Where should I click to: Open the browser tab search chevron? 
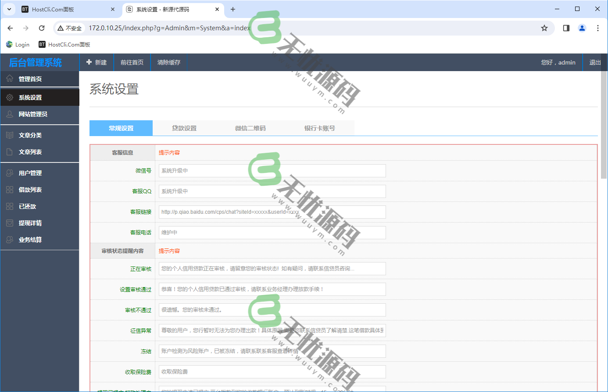(x=9, y=9)
